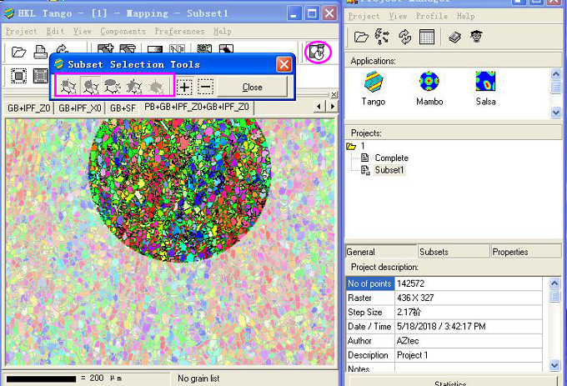Switch to the GB+SF map tab

[122, 108]
